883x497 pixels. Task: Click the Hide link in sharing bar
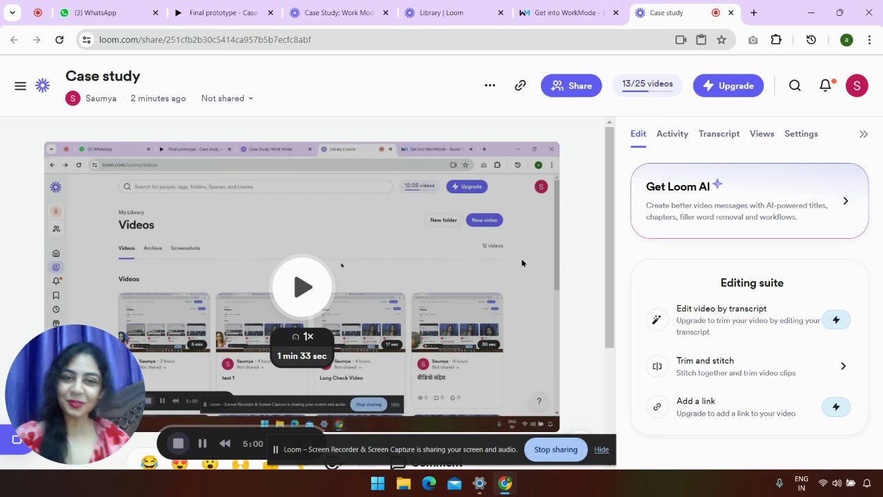(x=602, y=449)
